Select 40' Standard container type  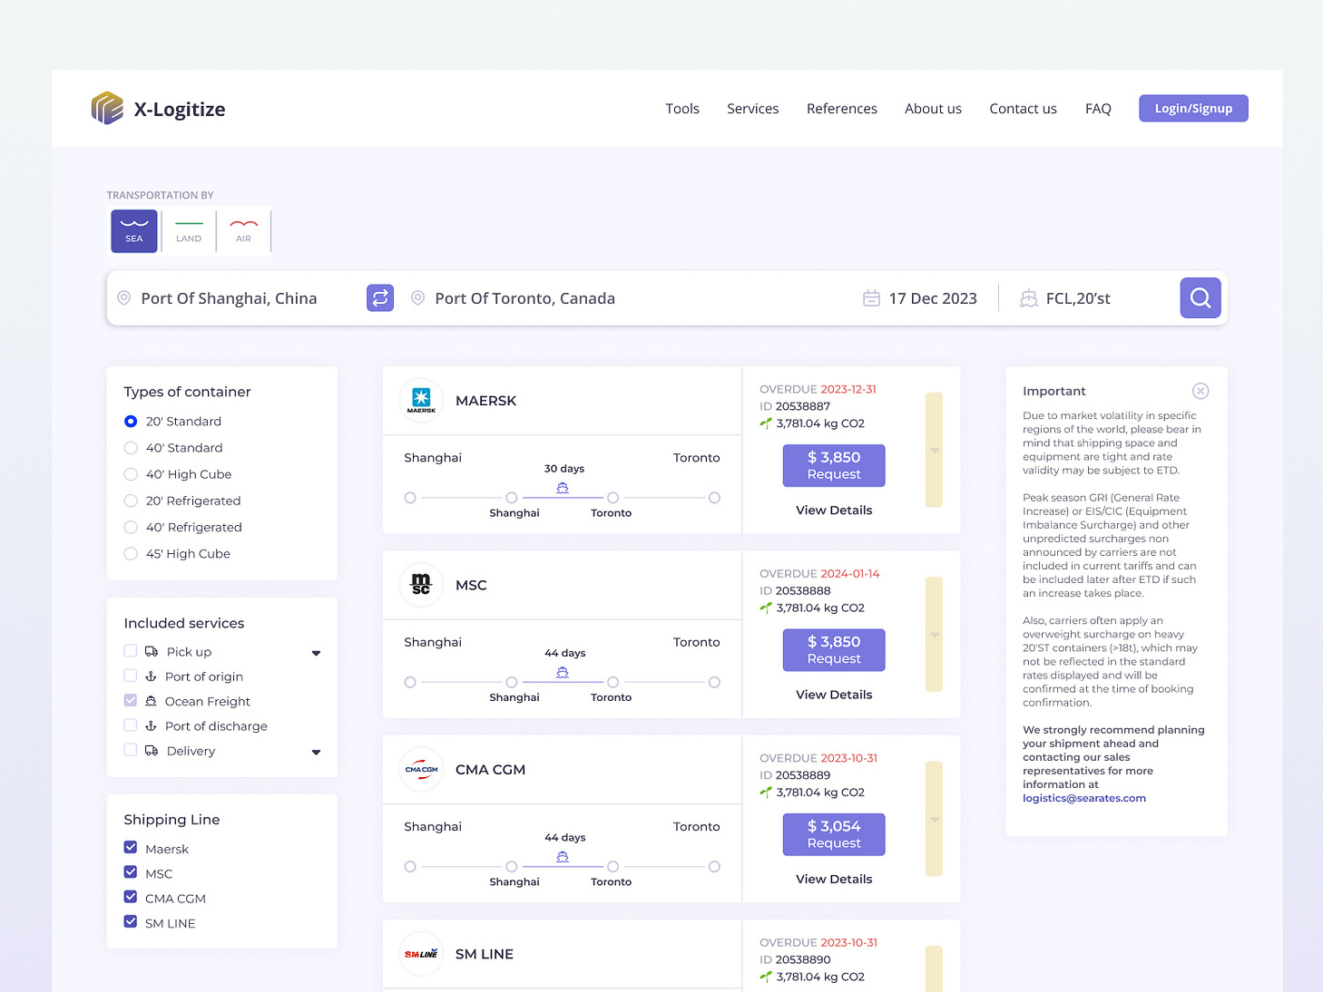(x=131, y=447)
